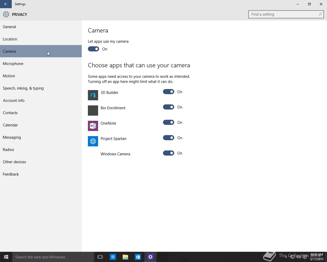Click the back arrow in Settings
The image size is (327, 262).
point(6,4)
